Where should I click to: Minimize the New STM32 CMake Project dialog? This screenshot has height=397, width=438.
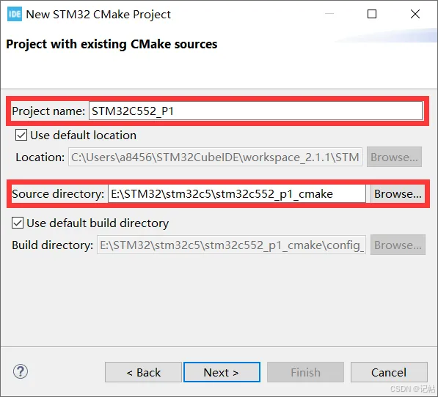tap(329, 14)
